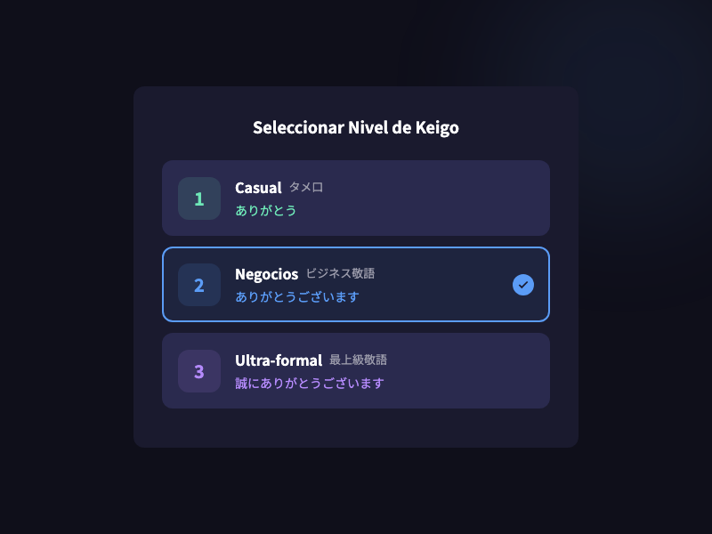Click the blue ありがとうございます example phrase
The height and width of the screenshot is (534, 712).
(297, 297)
